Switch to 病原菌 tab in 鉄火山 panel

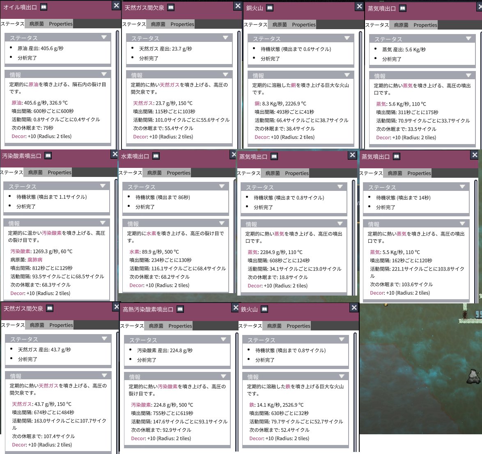[x=274, y=326]
